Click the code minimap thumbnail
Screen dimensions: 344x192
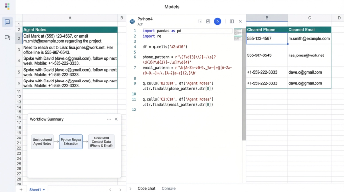238,35
